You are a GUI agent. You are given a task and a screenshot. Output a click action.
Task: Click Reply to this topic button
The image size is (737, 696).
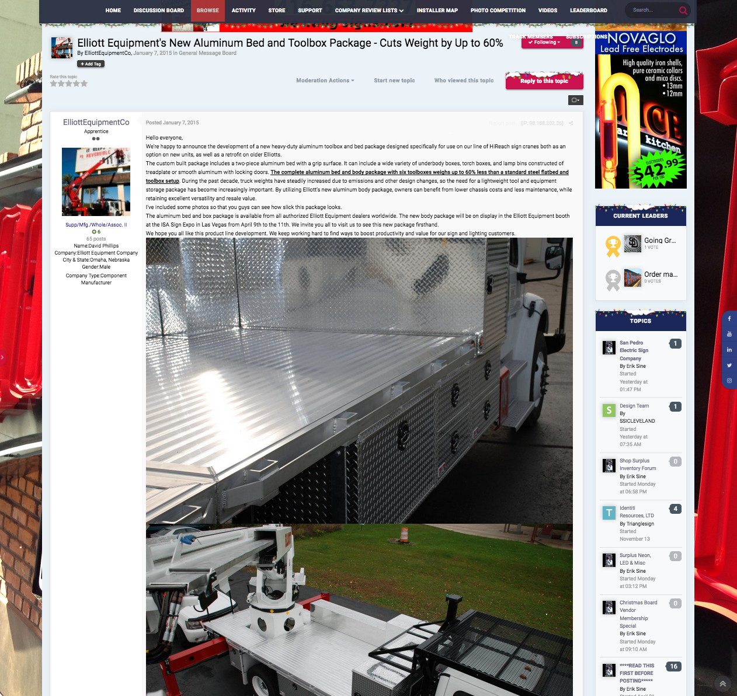pos(544,81)
